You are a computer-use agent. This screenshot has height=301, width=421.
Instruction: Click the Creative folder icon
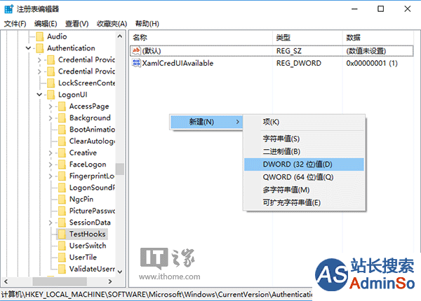click(62, 153)
